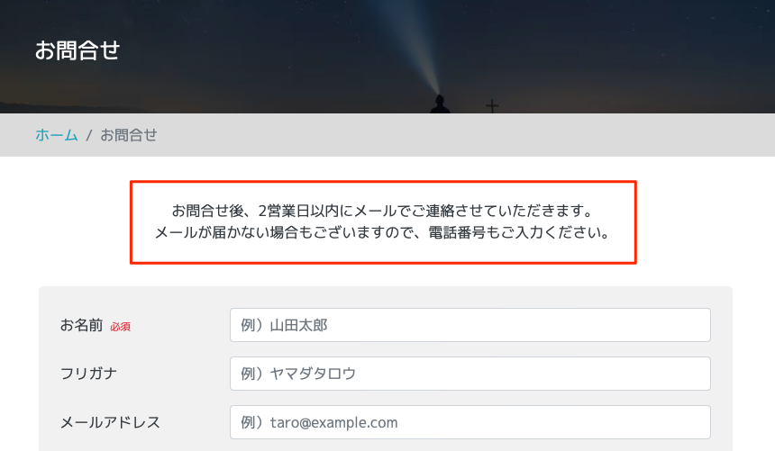Click the 例）山田太郎 placeholder text
The height and width of the screenshot is (451, 775).
[284, 325]
